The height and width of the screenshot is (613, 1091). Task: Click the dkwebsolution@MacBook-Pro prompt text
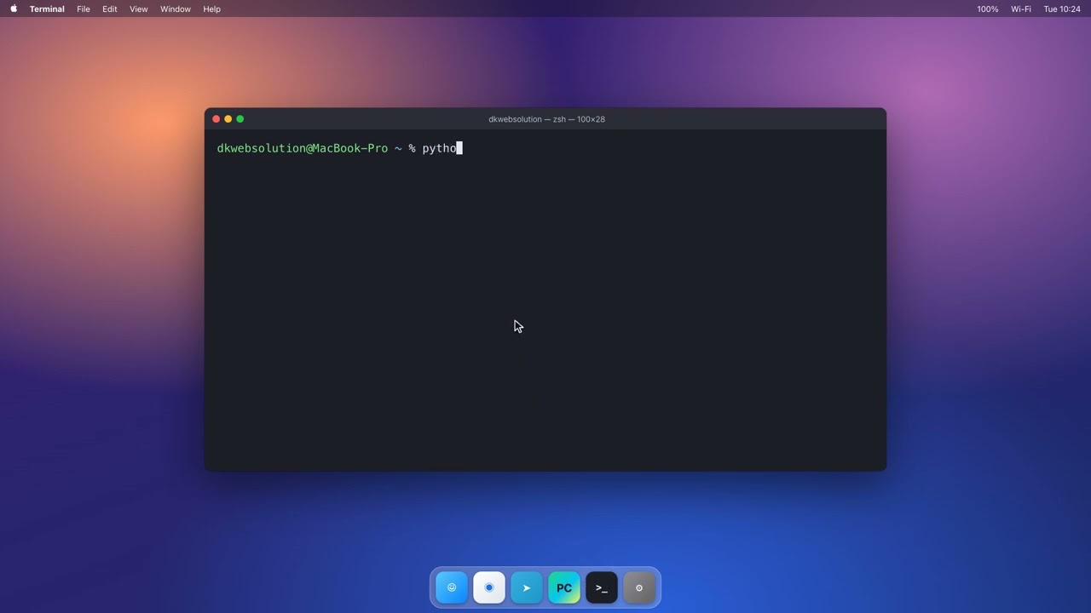(x=303, y=148)
